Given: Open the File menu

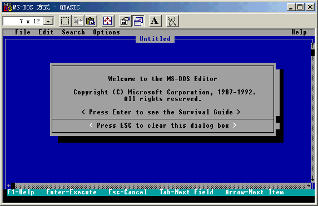Looking at the screenshot, I should tap(23, 32).
